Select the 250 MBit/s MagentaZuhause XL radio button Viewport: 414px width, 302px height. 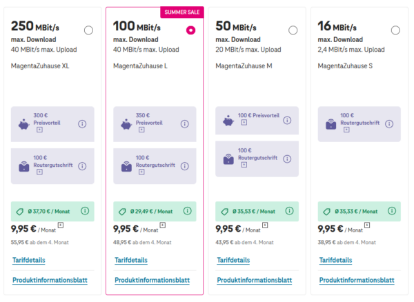pos(88,30)
